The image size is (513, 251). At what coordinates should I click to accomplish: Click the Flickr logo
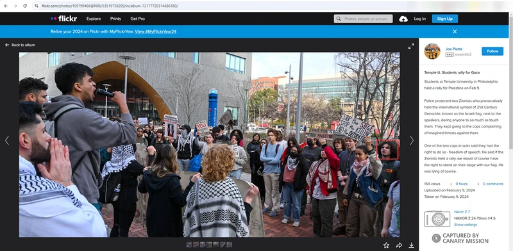(63, 19)
